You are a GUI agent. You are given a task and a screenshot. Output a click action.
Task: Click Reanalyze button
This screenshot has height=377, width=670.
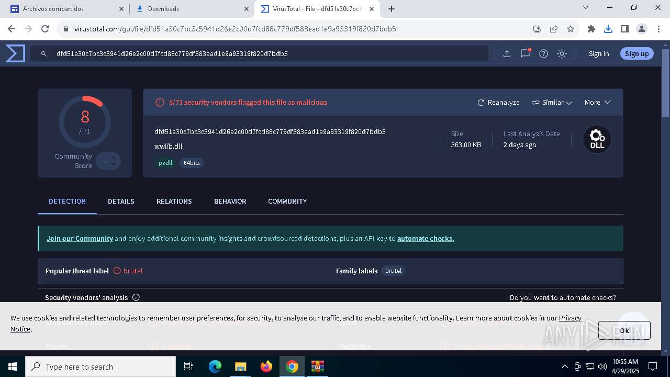pyautogui.click(x=498, y=102)
